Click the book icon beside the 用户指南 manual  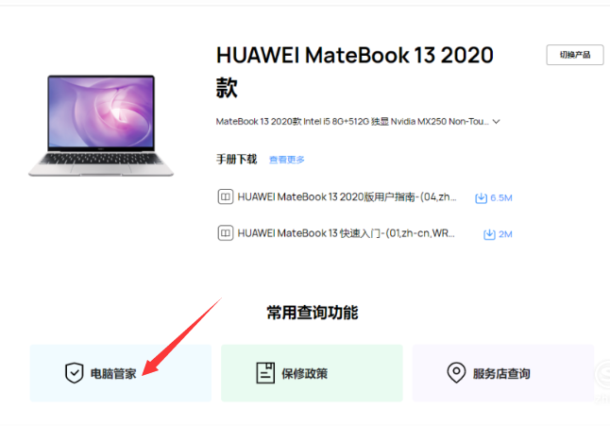pos(226,196)
